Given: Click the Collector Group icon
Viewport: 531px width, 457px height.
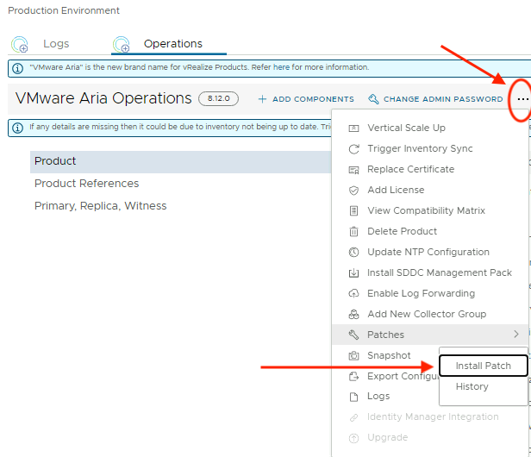Looking at the screenshot, I should 353,315.
